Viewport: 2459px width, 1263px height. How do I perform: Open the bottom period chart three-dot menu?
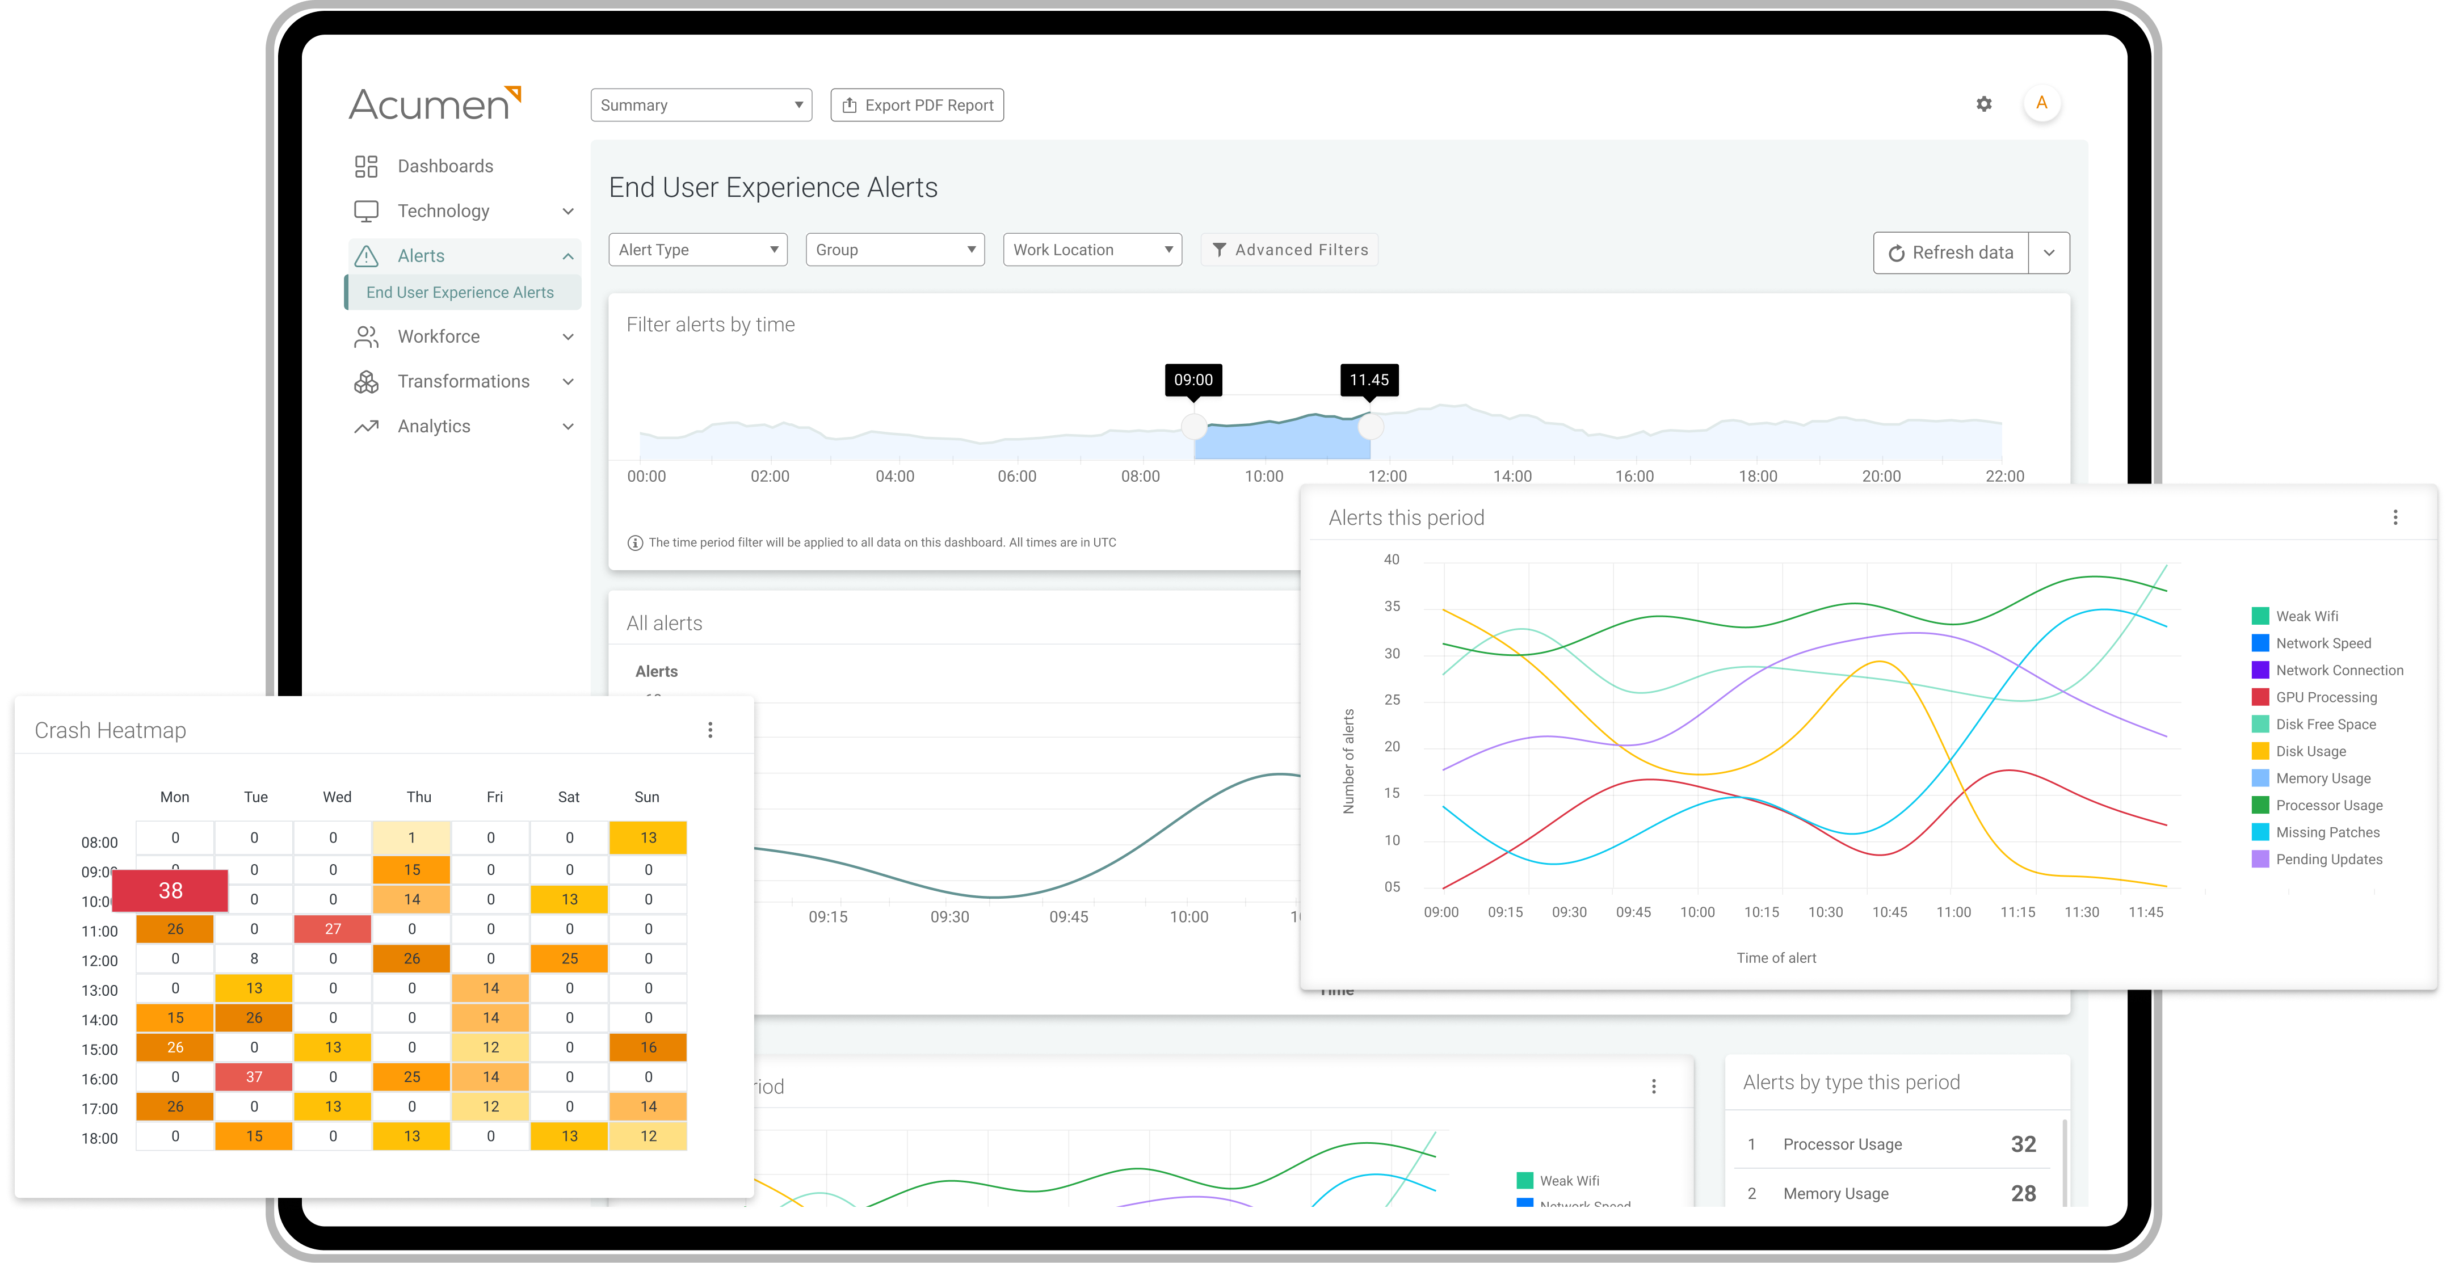pyautogui.click(x=1653, y=1087)
